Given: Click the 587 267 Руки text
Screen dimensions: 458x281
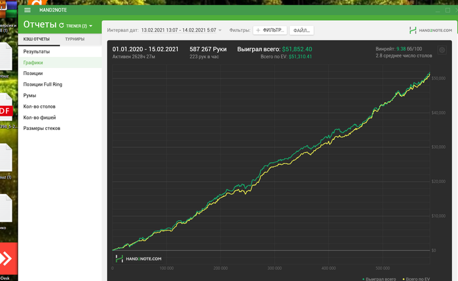Looking at the screenshot, I should (x=208, y=49).
